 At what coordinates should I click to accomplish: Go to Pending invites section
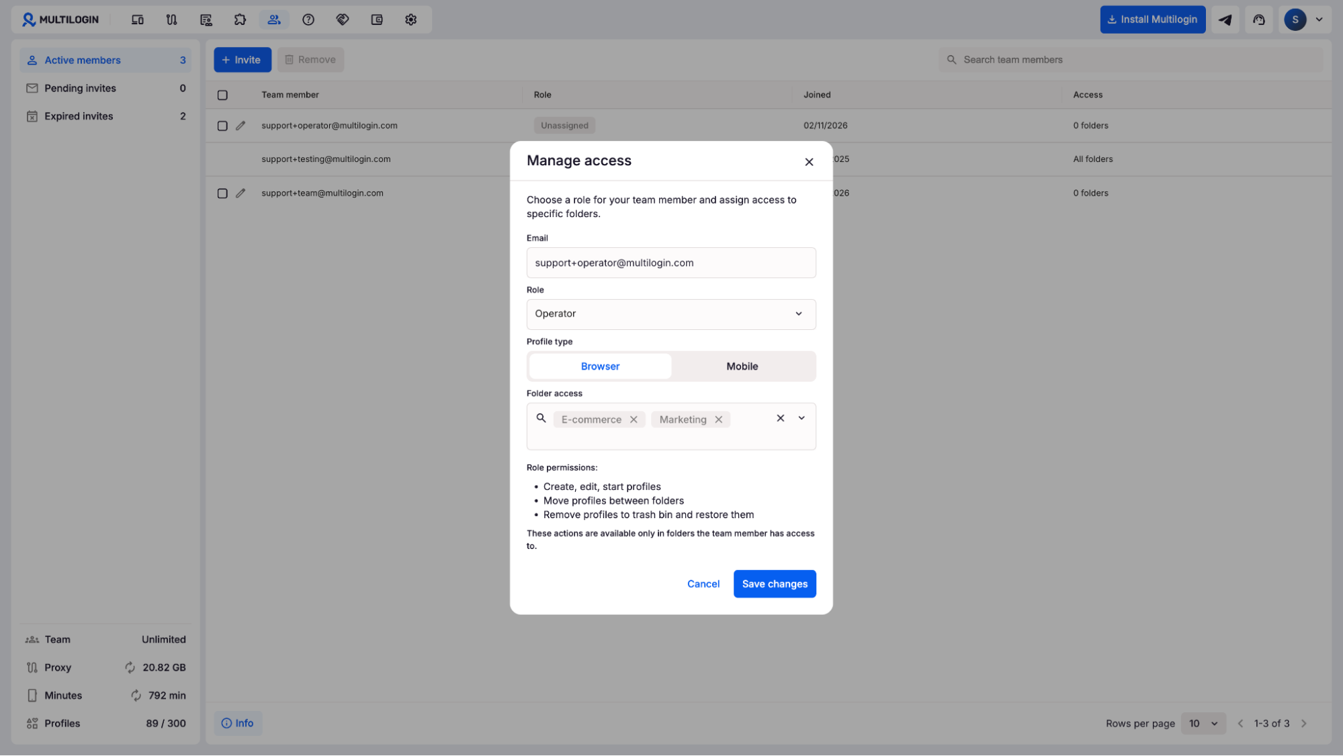tap(80, 88)
